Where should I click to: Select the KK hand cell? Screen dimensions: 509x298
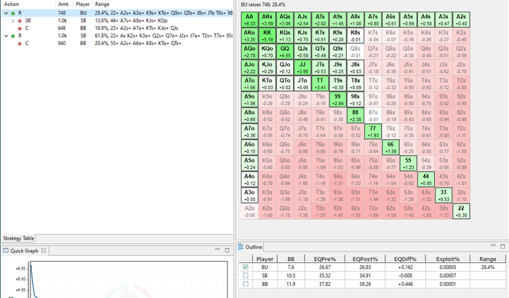click(267, 36)
